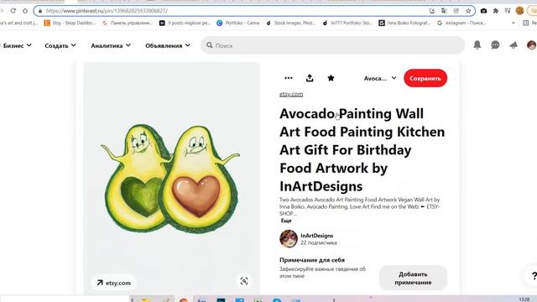Viewport: 537px width, 302px height.
Task: Expand the Объявления menu
Action: click(168, 45)
